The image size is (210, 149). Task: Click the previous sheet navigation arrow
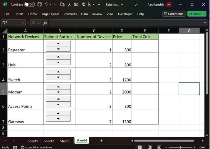click(6, 141)
